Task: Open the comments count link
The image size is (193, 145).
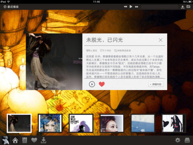Action: click(106, 51)
